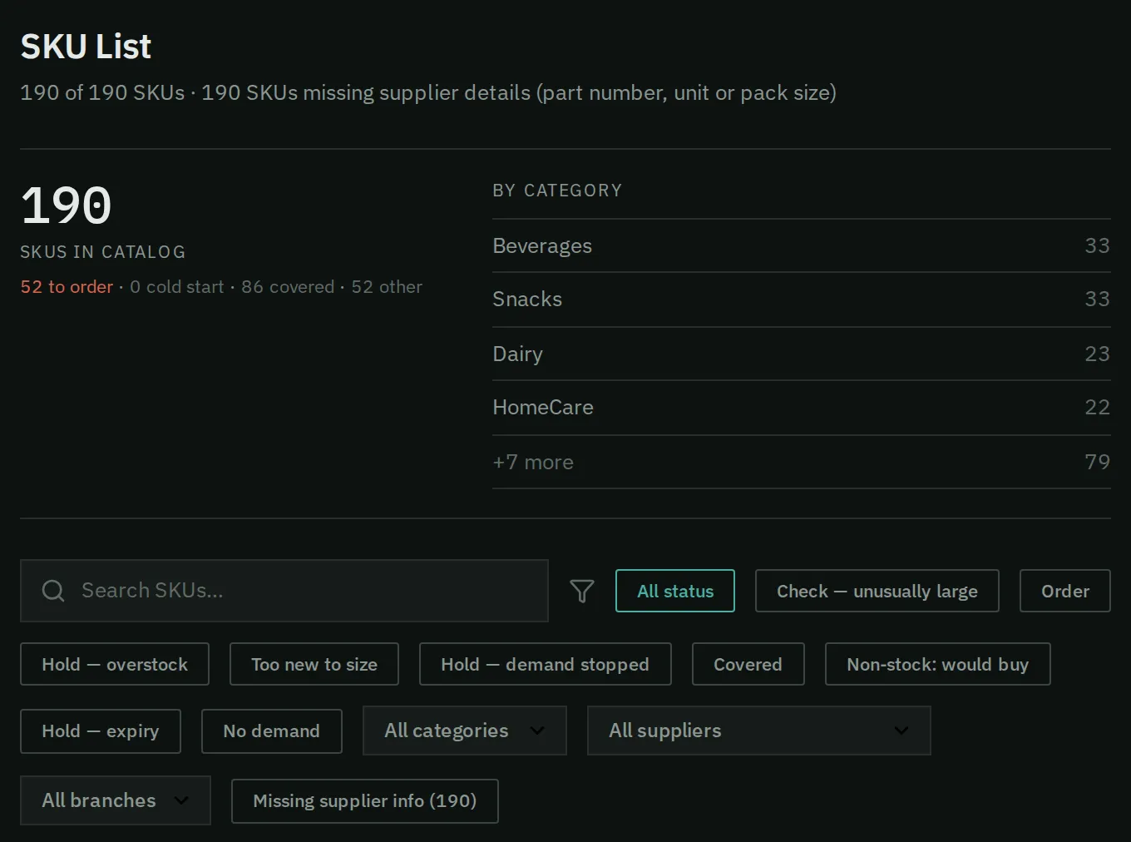This screenshot has height=842, width=1131.
Task: Enable the Hold — expiry filter
Action: [101, 731]
